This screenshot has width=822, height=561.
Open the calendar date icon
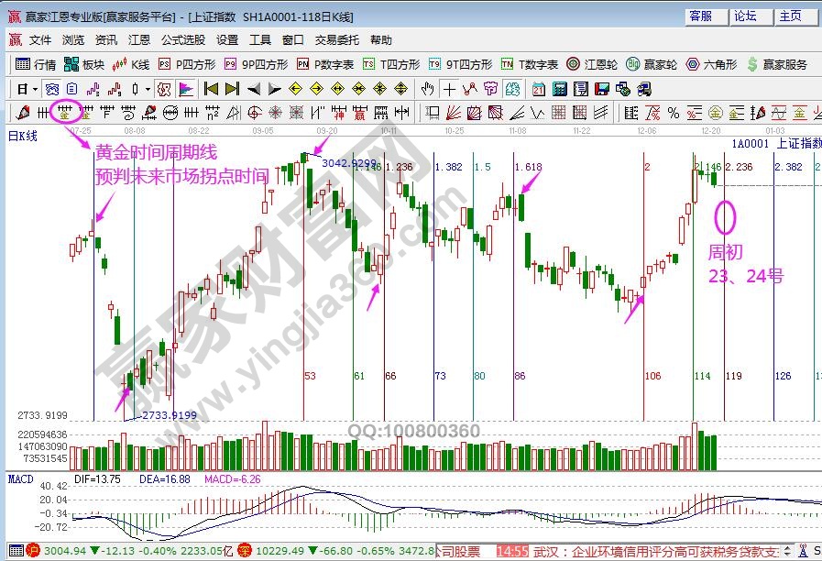click(537, 89)
